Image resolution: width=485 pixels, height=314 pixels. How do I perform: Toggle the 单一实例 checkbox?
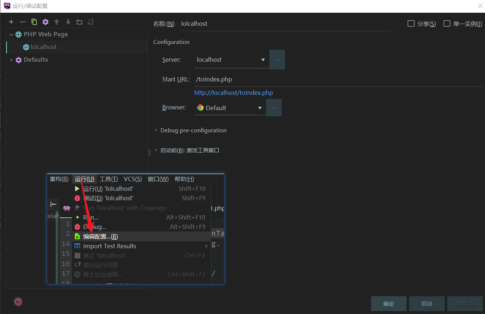pyautogui.click(x=447, y=24)
